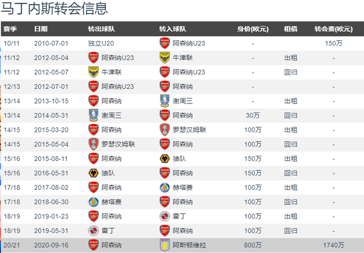Click Rotherham United crest in 2015-03-20 row
Viewport: 364px width, 253px height.
(164, 130)
